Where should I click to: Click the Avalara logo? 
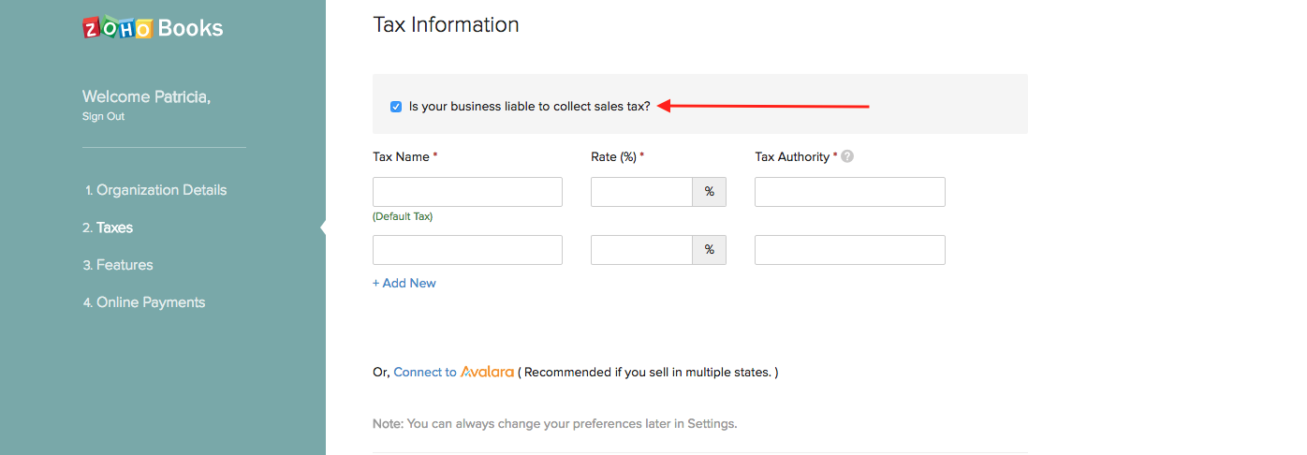pyautogui.click(x=487, y=372)
